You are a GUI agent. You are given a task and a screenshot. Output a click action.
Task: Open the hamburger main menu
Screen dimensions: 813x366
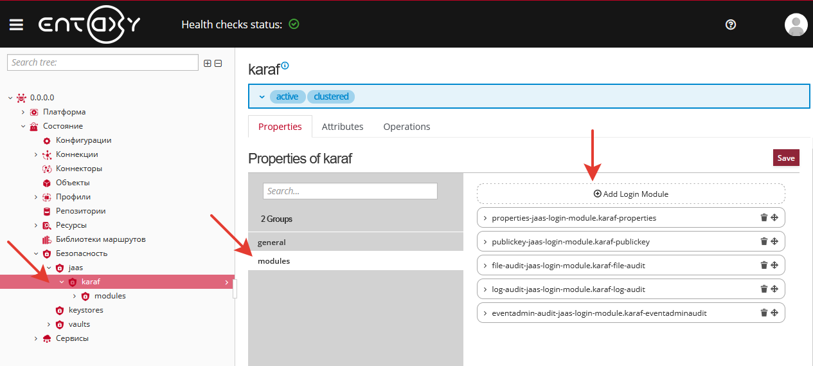(x=16, y=24)
